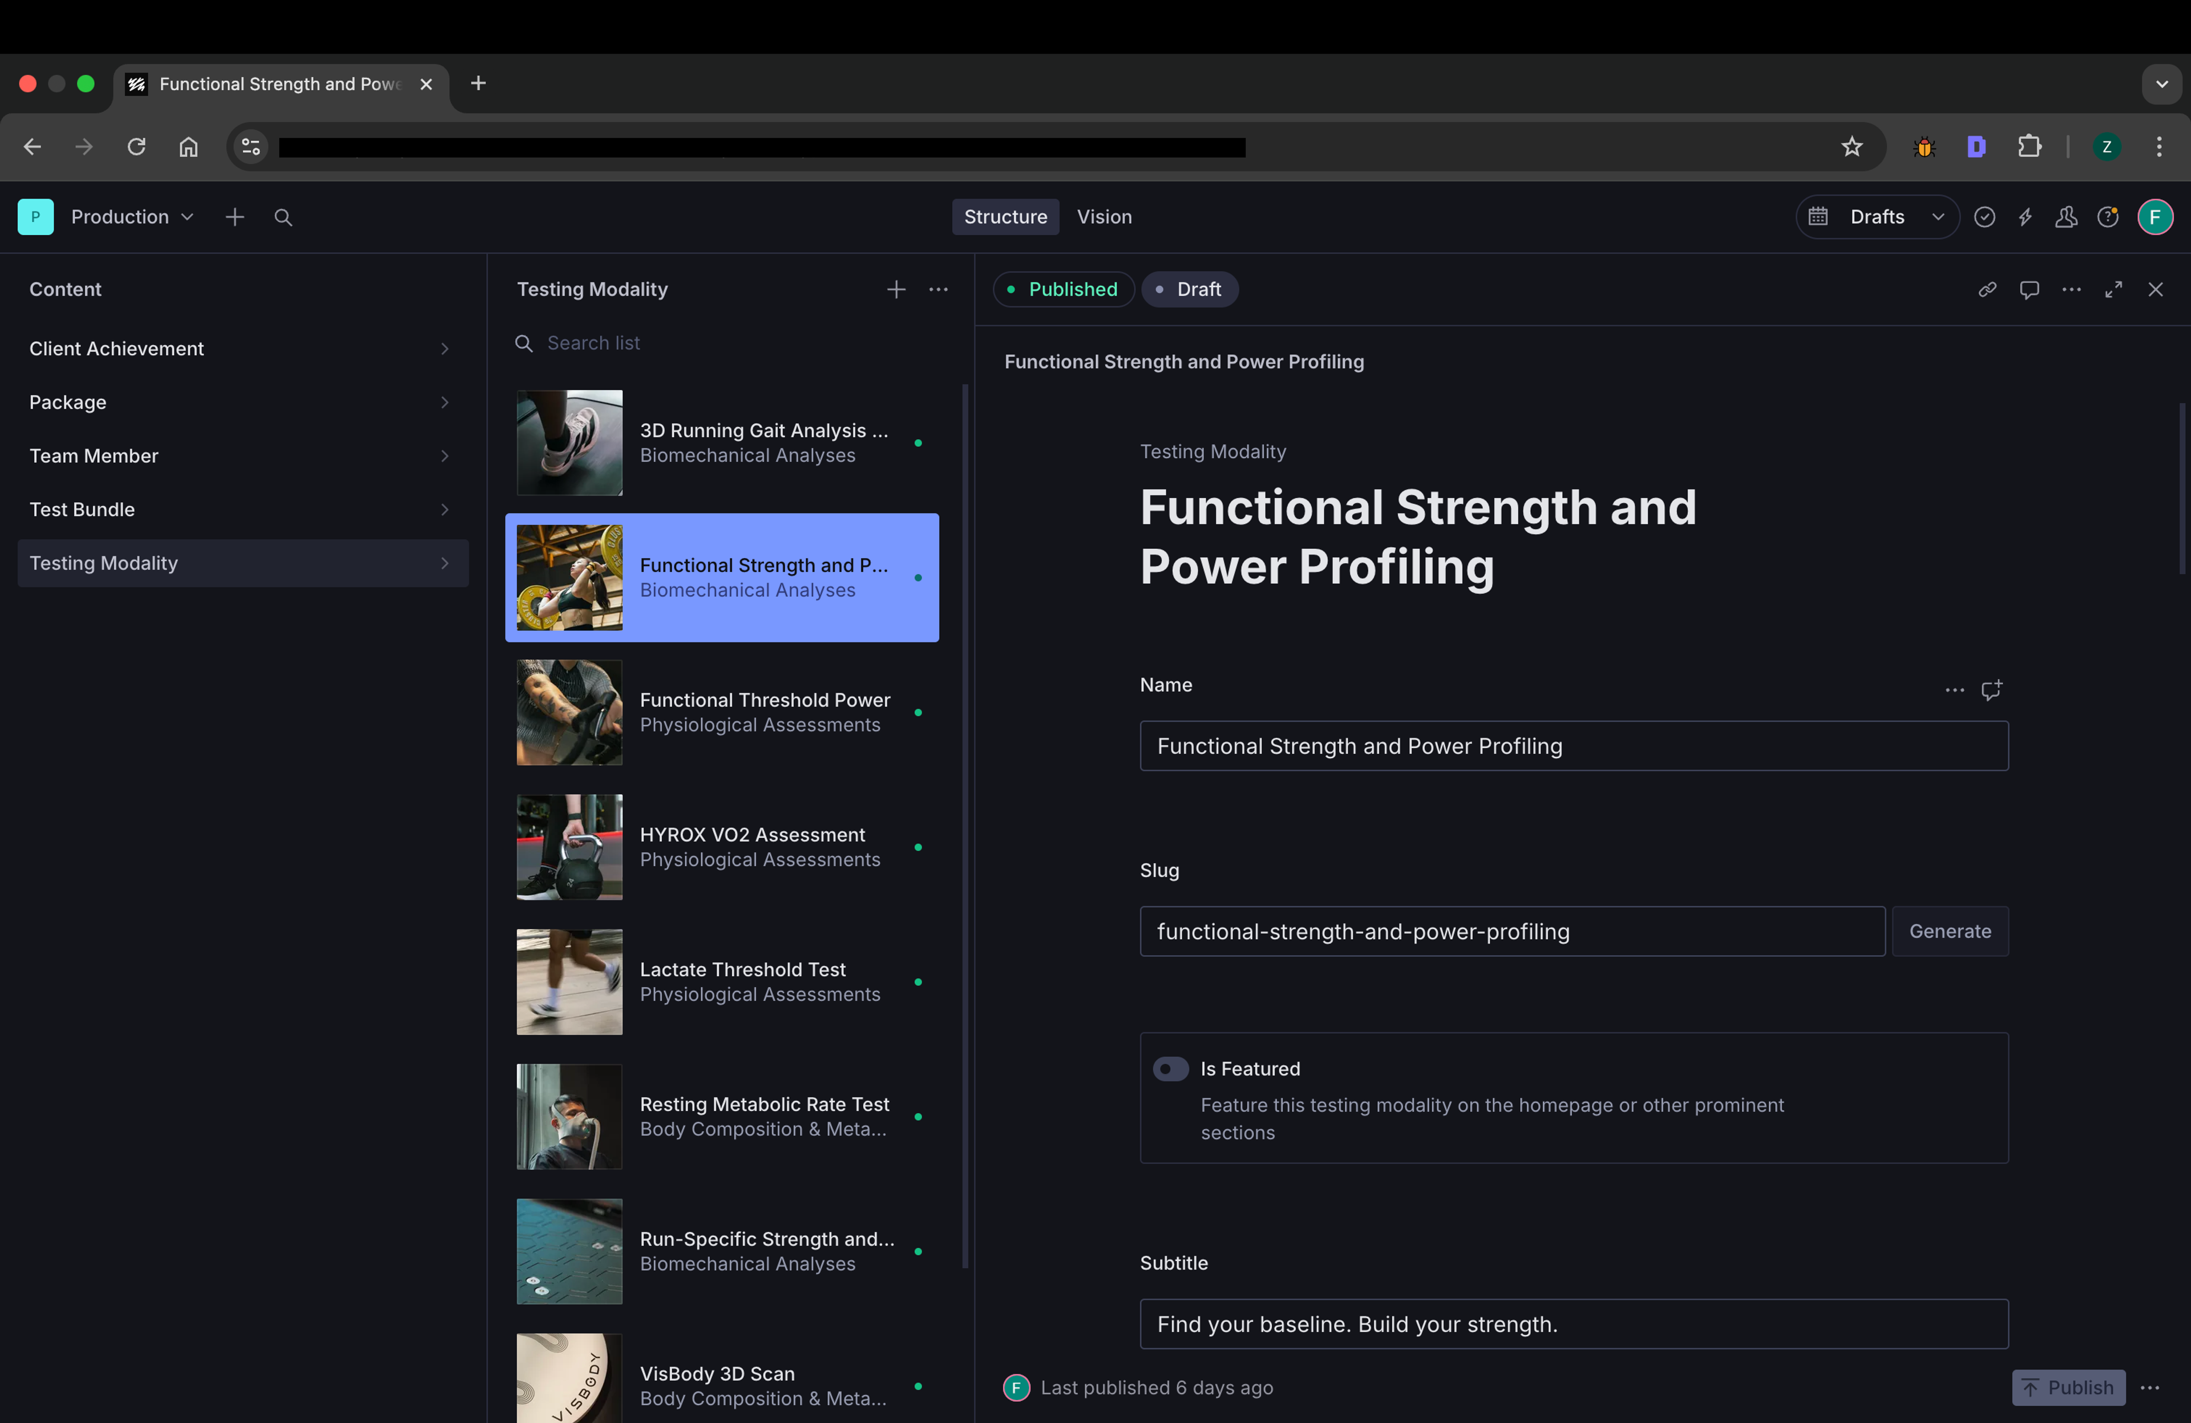View the Published version
The height and width of the screenshot is (1423, 2191).
tap(1064, 290)
